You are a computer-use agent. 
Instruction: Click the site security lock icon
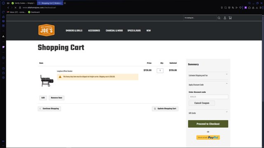(20, 7)
